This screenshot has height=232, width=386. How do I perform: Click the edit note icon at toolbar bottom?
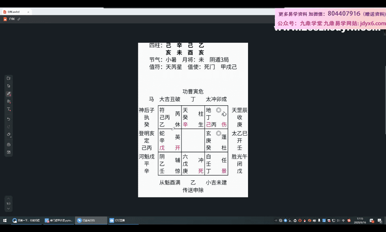[x=9, y=152]
